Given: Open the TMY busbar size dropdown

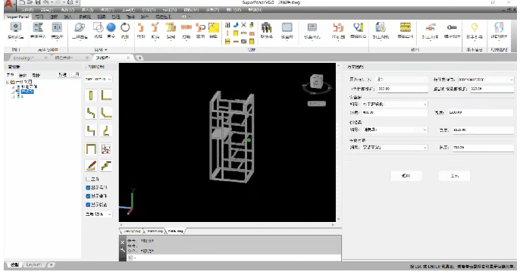Looking at the screenshot, I should click(99, 80).
